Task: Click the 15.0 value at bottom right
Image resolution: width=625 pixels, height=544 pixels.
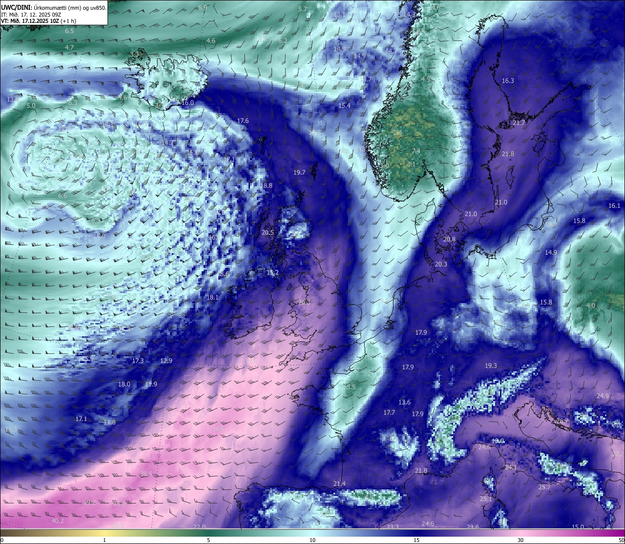Action: click(x=578, y=526)
